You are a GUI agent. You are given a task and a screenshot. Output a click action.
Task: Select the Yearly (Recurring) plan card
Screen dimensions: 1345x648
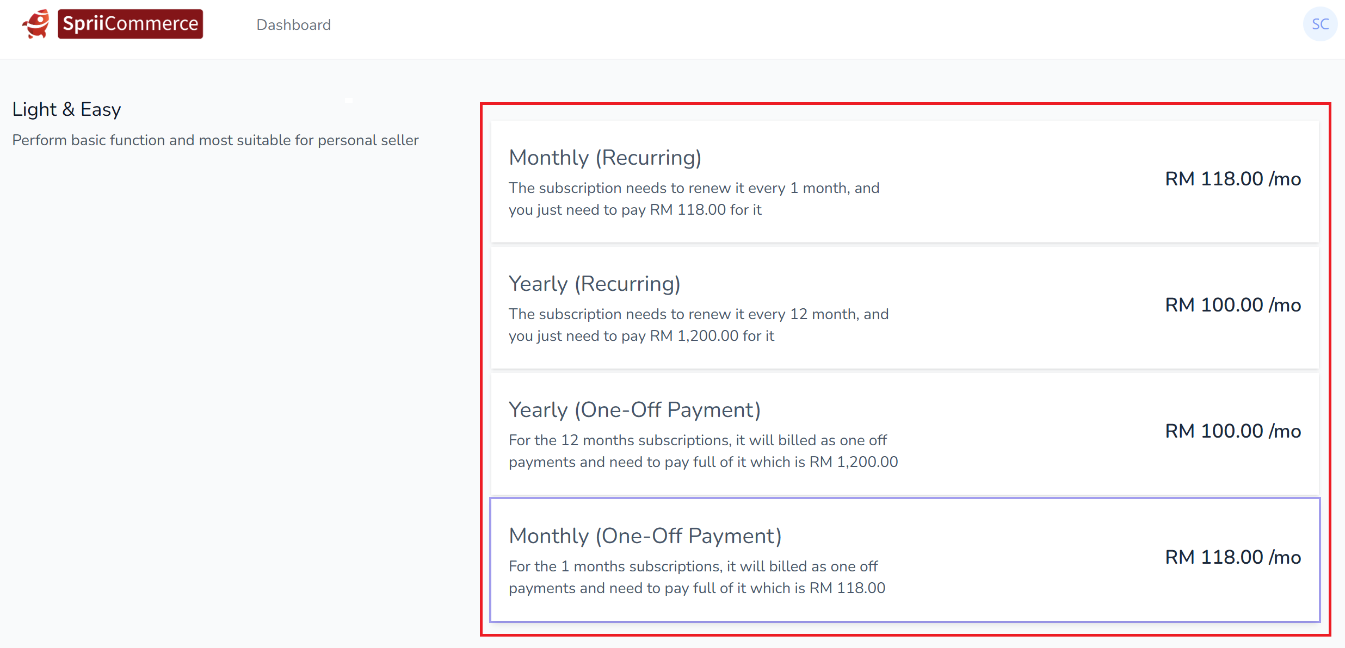pyautogui.click(x=904, y=308)
